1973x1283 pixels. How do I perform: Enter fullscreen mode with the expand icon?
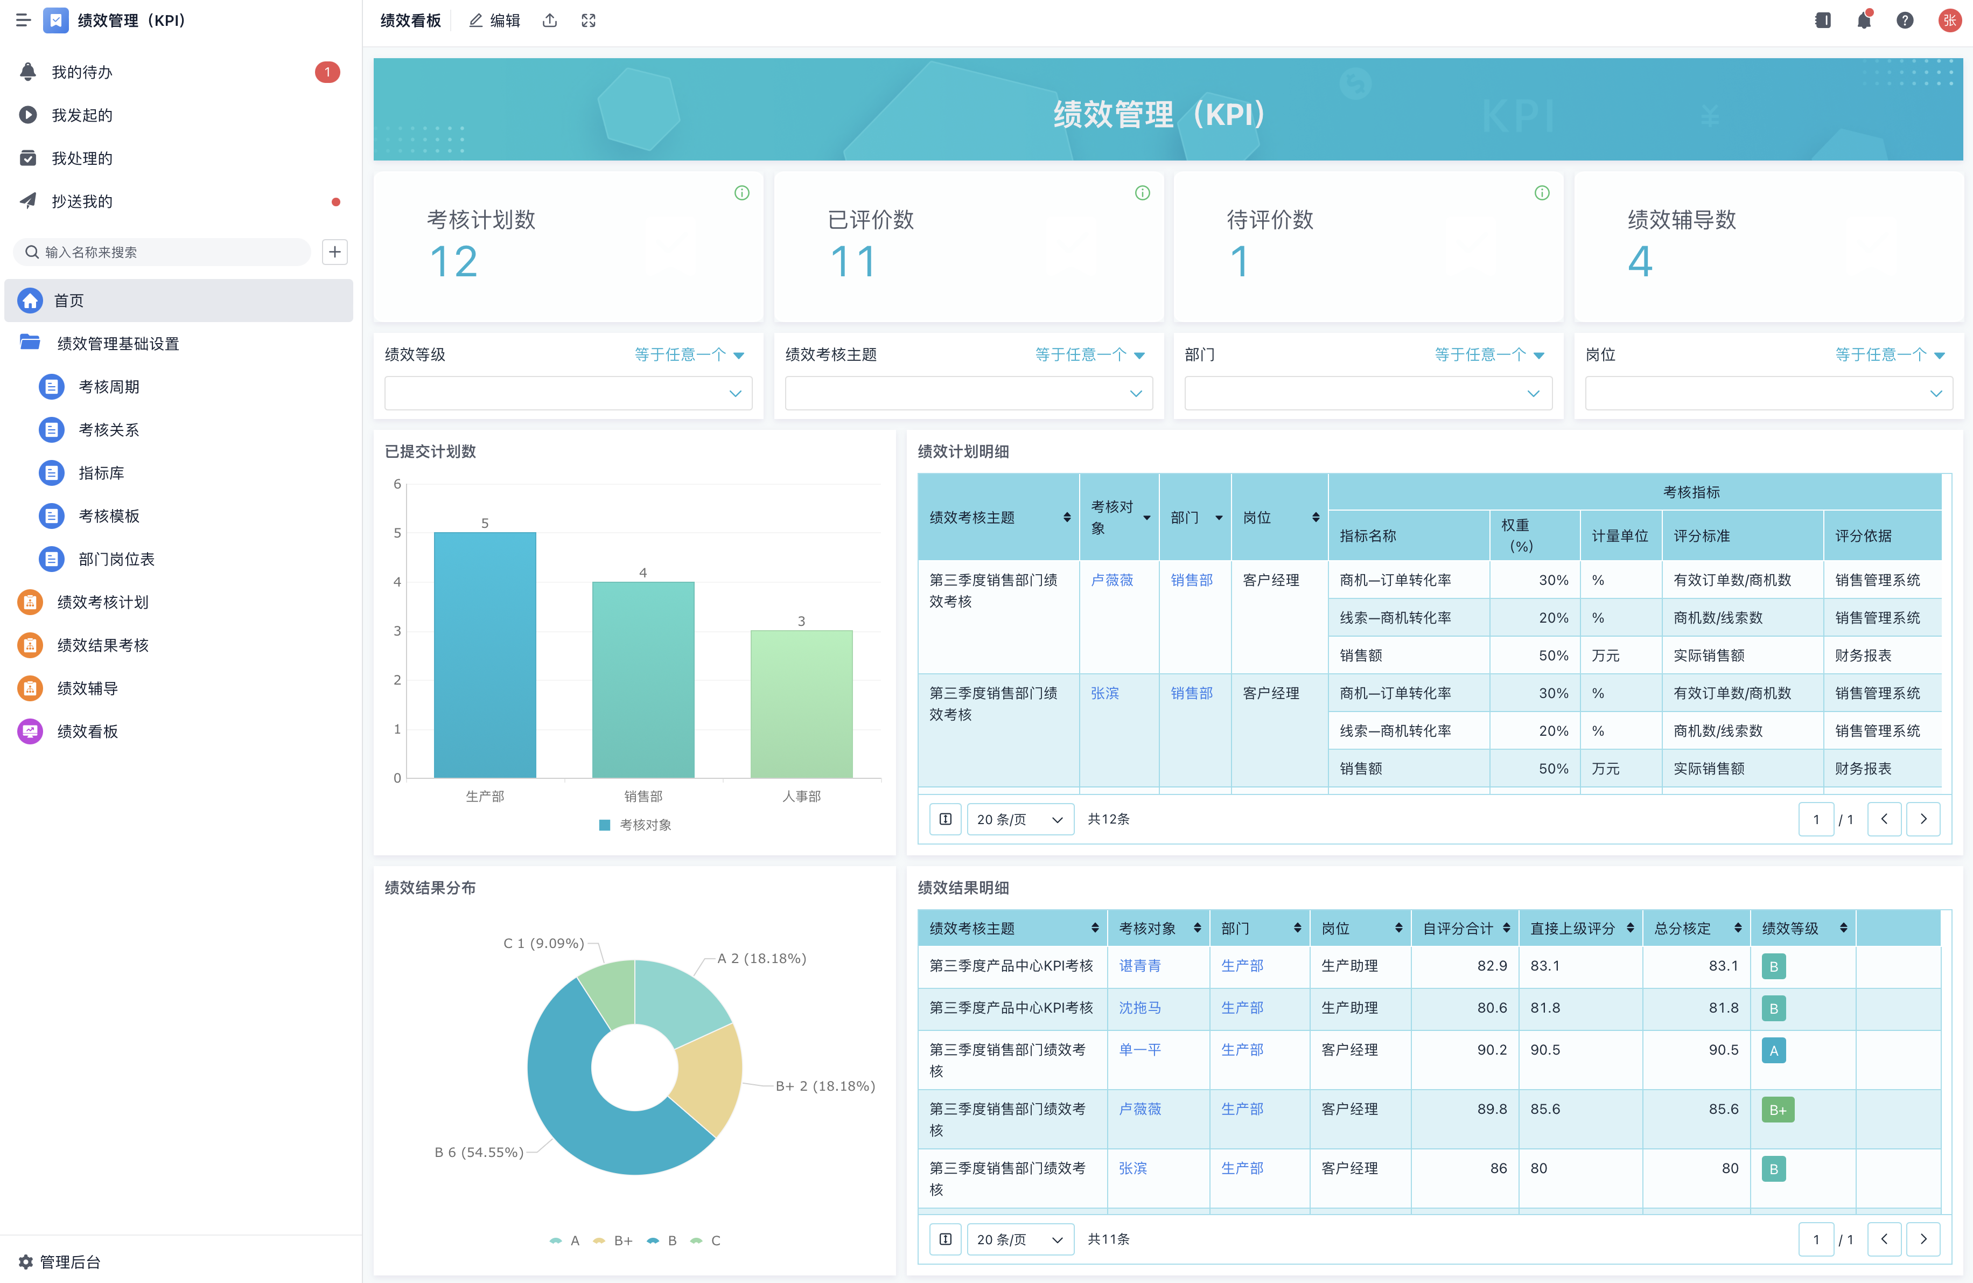tap(589, 20)
